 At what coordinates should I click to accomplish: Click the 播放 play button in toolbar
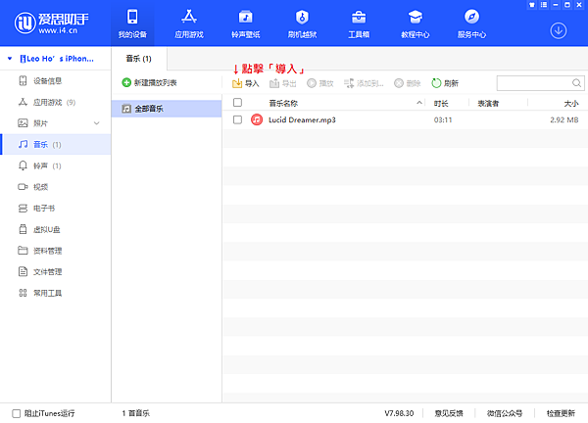[320, 83]
